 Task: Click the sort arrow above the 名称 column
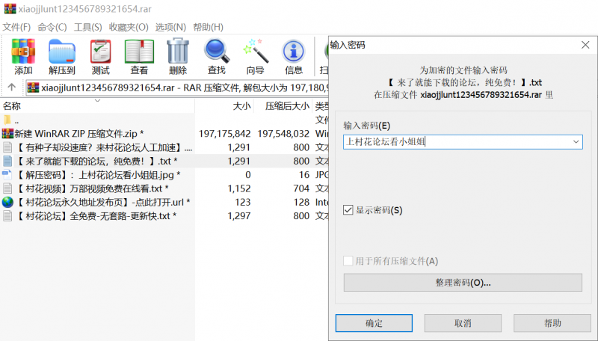(x=98, y=101)
